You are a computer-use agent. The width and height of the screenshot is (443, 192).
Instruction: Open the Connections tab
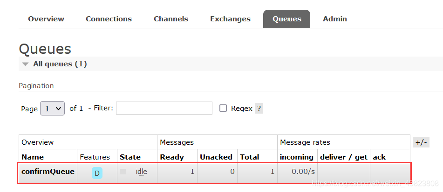tap(109, 19)
